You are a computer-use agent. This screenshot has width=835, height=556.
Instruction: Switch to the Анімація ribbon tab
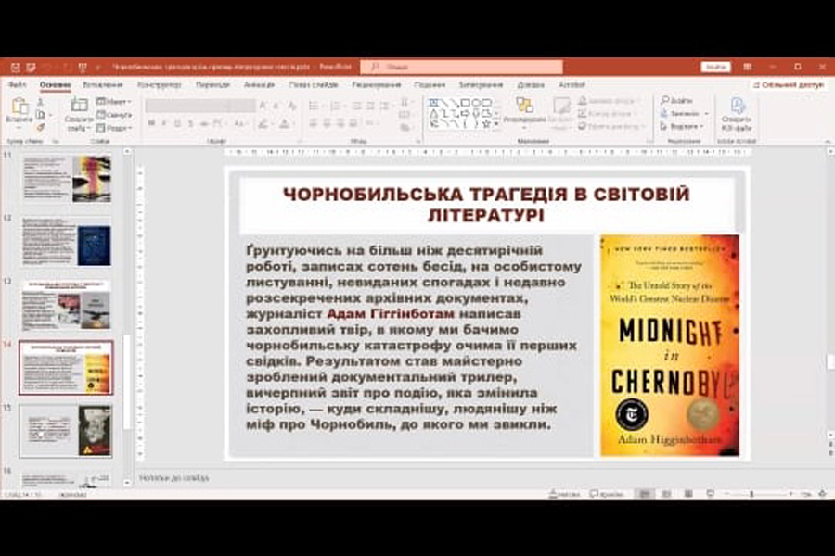pos(259,85)
